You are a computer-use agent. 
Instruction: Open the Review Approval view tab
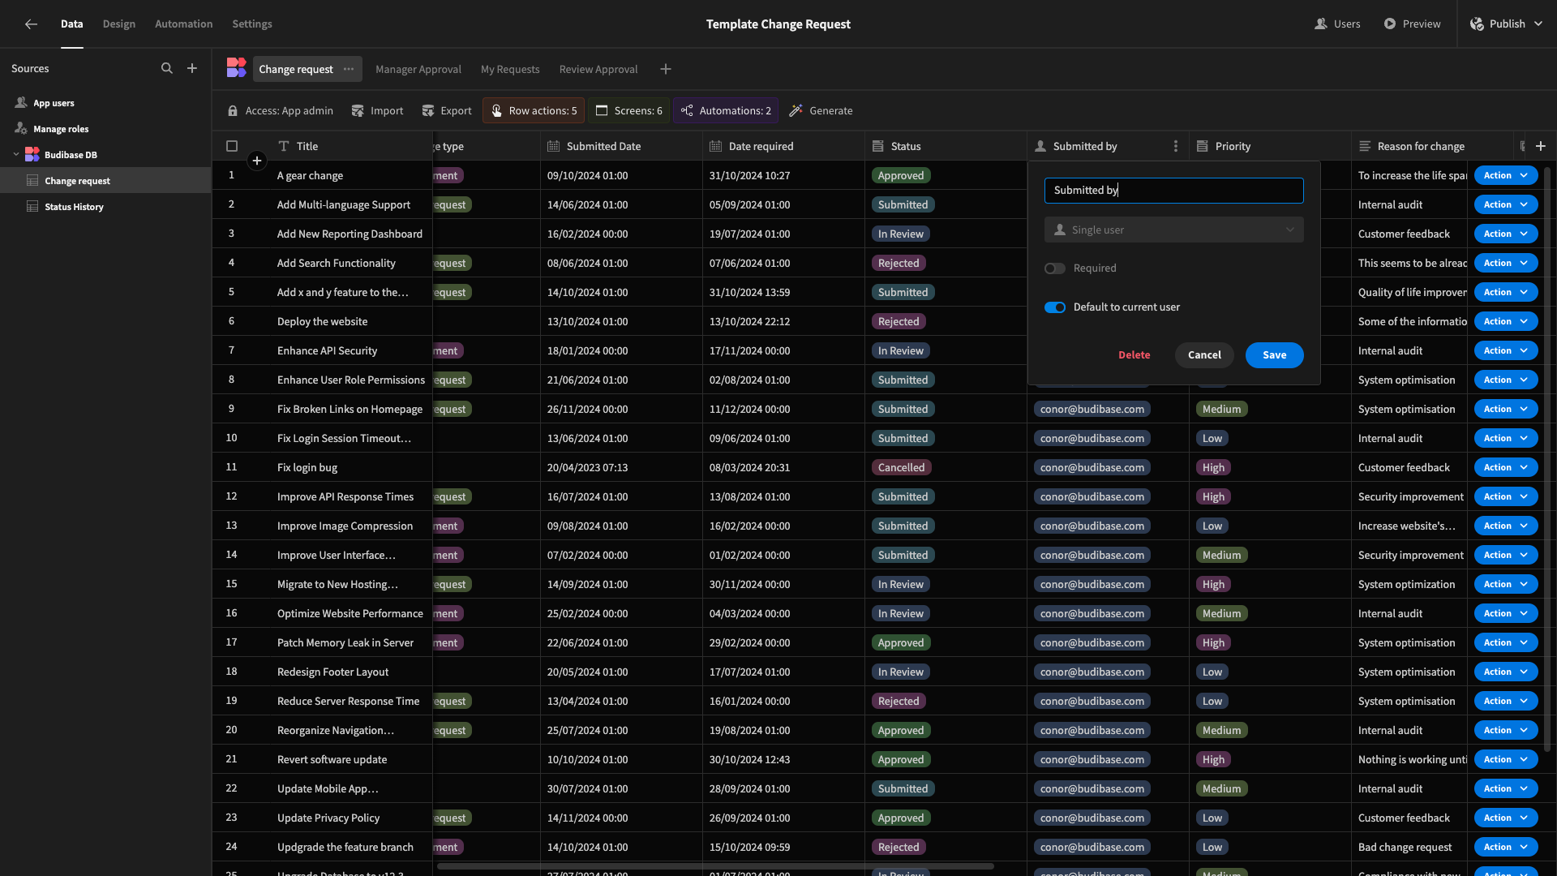(598, 70)
